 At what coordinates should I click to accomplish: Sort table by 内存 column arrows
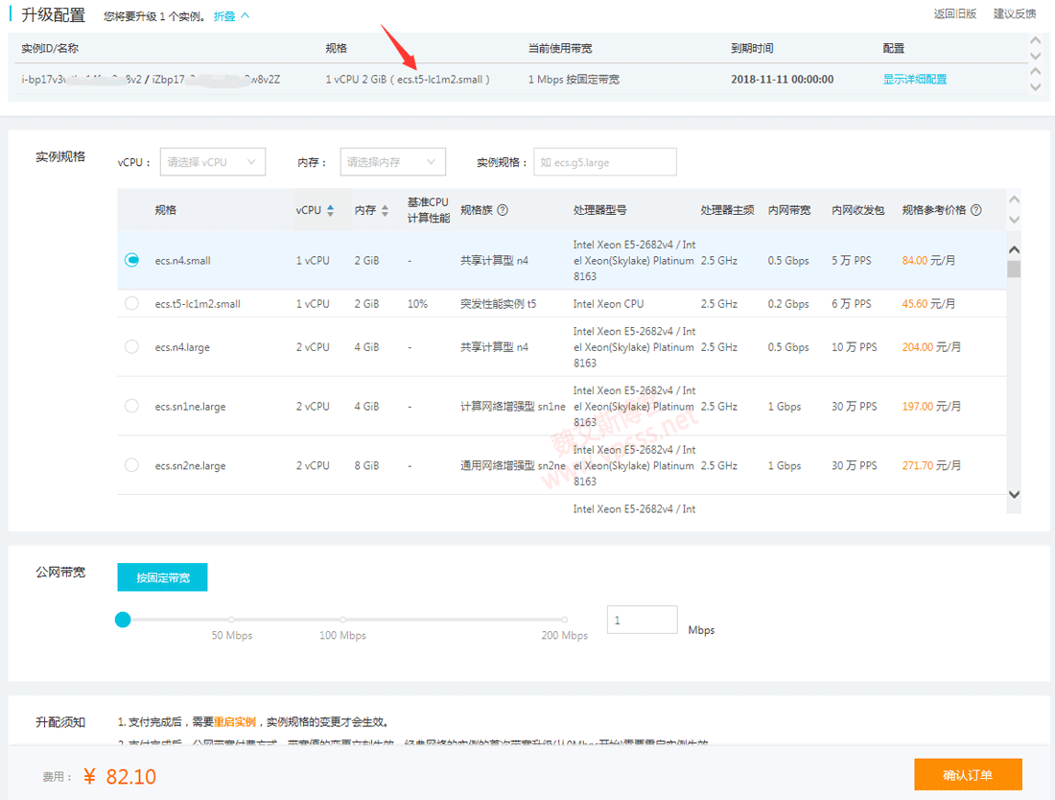pyautogui.click(x=385, y=210)
